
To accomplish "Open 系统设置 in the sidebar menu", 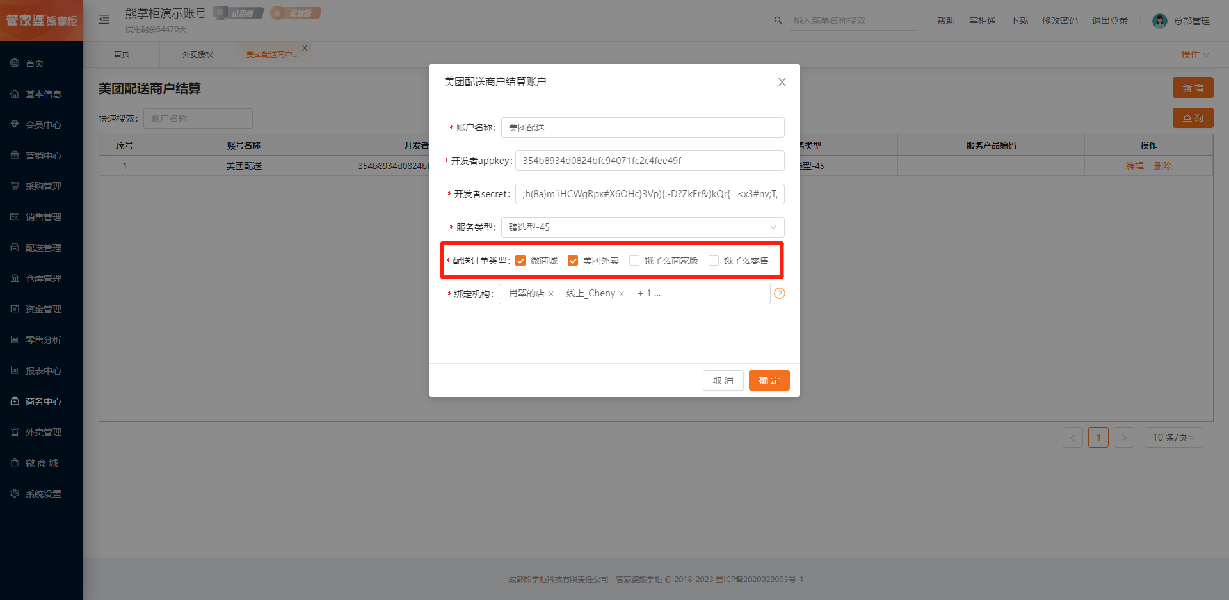I will tap(42, 494).
